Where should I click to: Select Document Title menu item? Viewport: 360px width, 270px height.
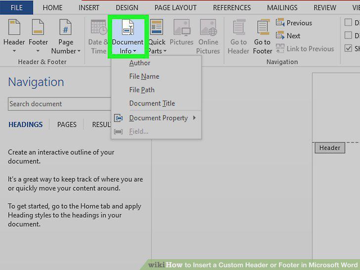[156, 103]
